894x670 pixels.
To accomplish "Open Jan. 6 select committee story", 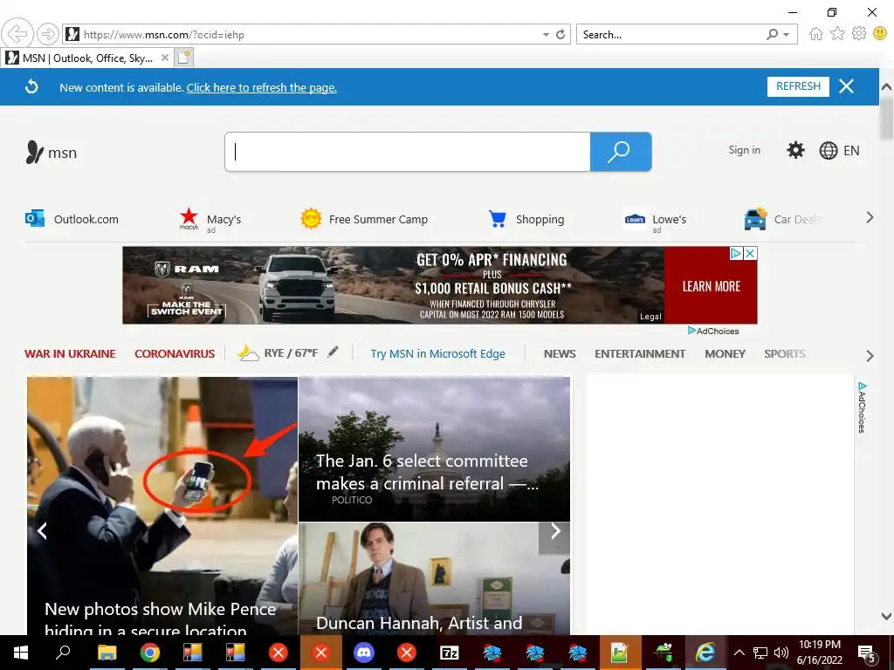I will 434,449.
